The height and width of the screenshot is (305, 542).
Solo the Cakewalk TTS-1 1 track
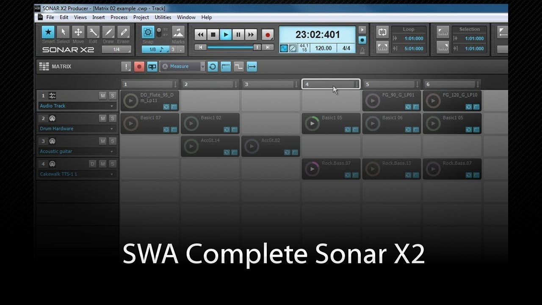tap(112, 164)
